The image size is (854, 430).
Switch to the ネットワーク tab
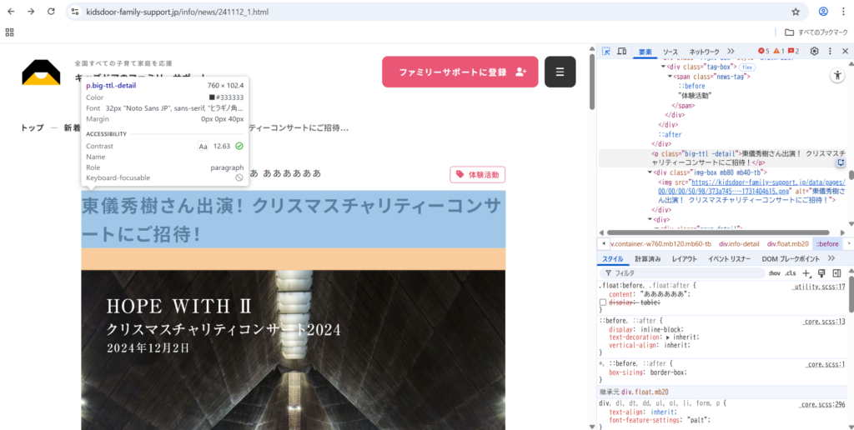704,52
